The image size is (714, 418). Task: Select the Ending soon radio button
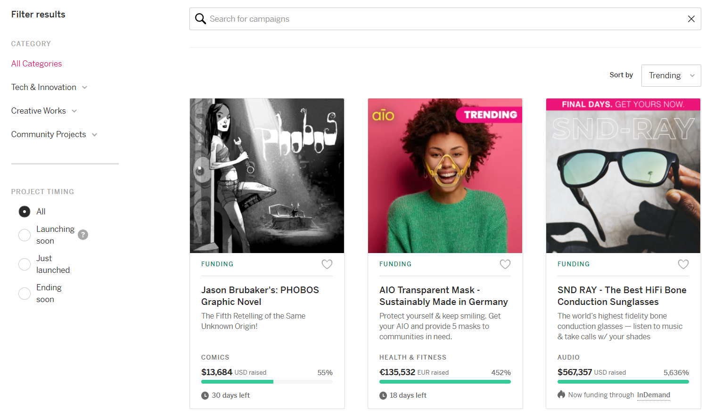25,294
